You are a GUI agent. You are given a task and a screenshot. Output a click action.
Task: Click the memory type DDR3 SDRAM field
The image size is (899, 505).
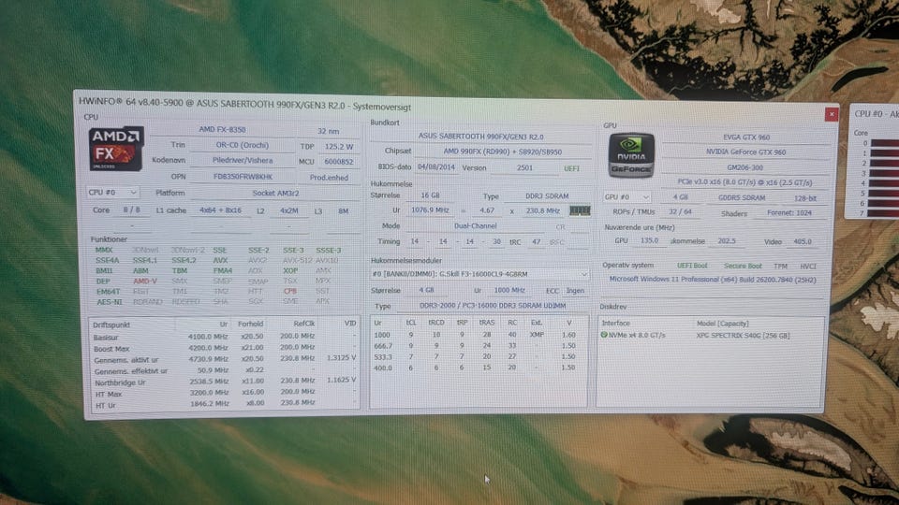pyautogui.click(x=547, y=195)
